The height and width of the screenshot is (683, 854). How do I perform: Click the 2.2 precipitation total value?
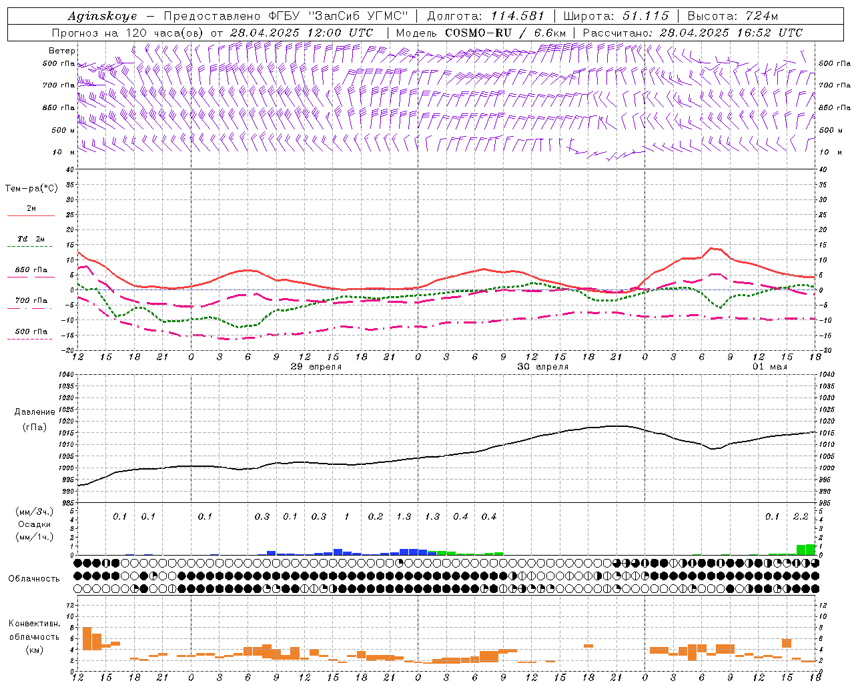801,517
